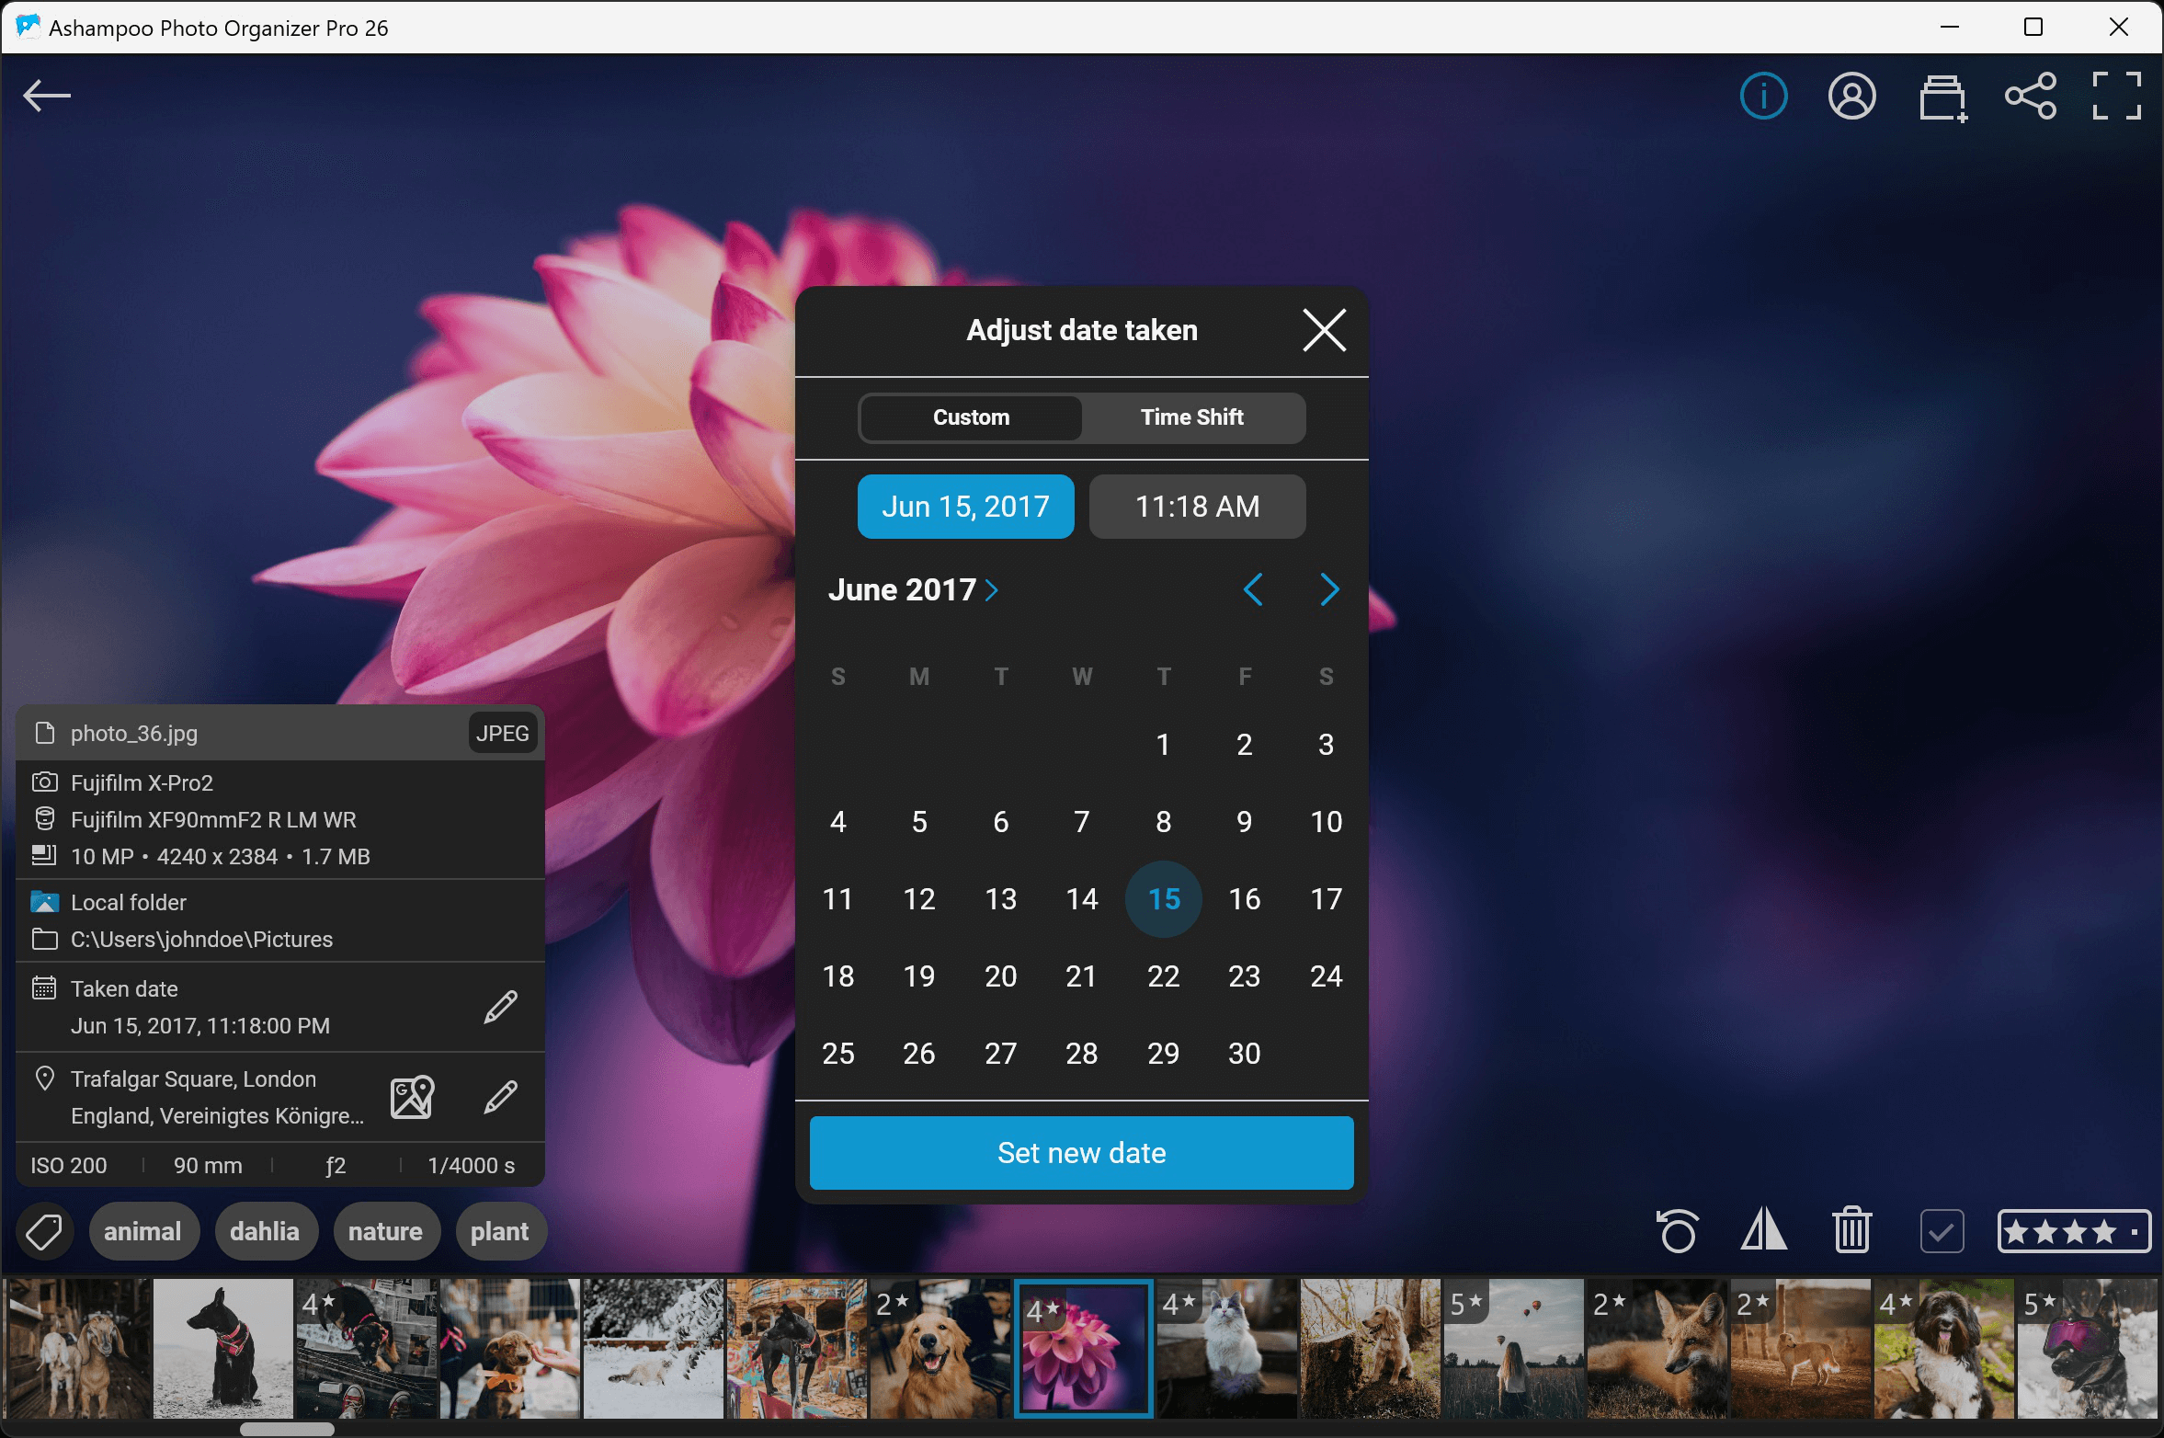Image resolution: width=2164 pixels, height=1438 pixels.
Task: Click the rotate photo icon
Action: [x=1678, y=1230]
